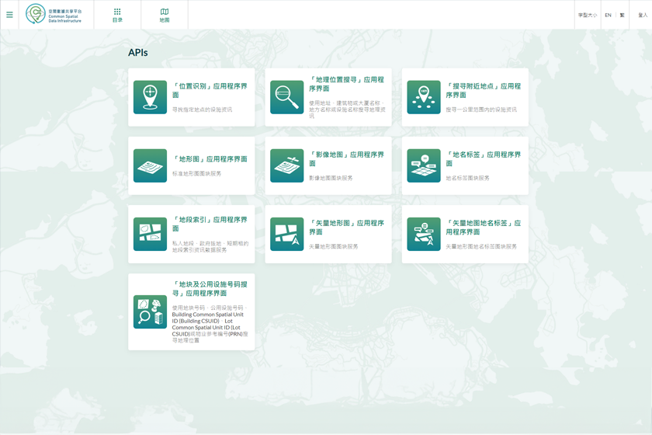Click the 影像地图 satellite imagery icon
Screen dimensions: 652x435
tap(286, 165)
